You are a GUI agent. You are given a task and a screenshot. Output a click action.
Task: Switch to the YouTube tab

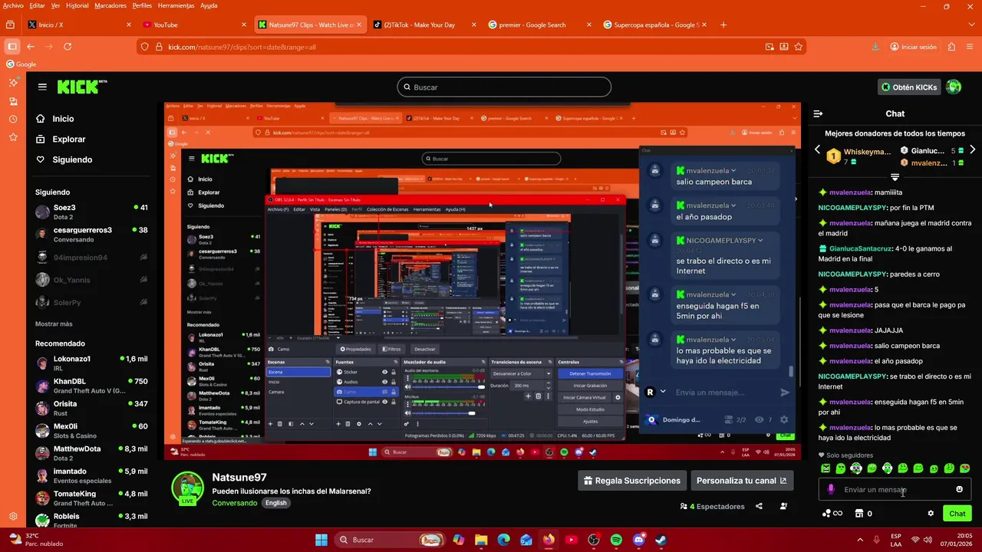(194, 25)
